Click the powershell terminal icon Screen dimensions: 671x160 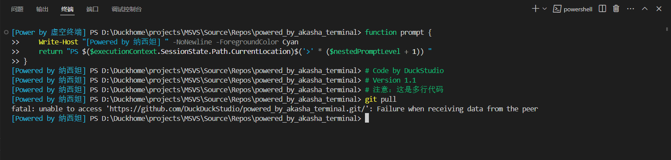click(557, 9)
